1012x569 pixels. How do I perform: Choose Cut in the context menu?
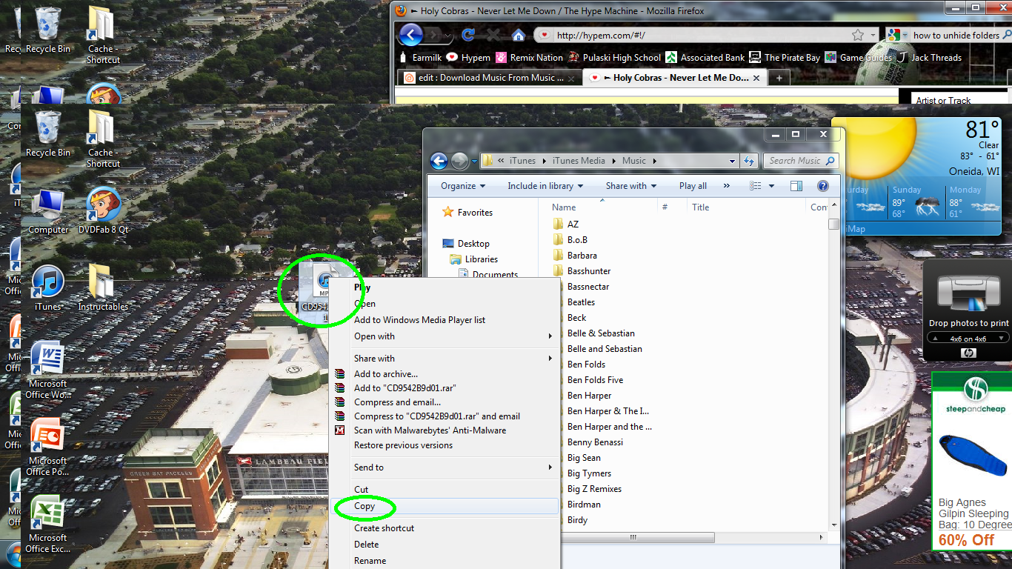(444, 490)
